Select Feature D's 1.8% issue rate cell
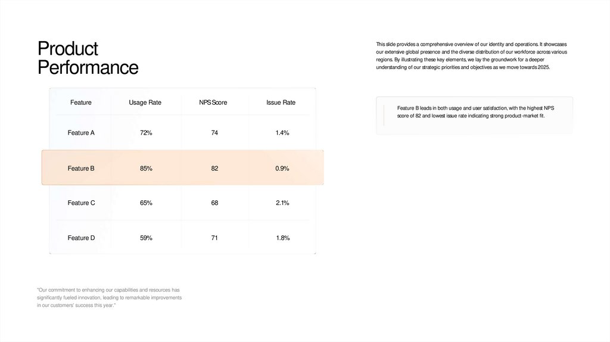 pyautogui.click(x=282, y=238)
